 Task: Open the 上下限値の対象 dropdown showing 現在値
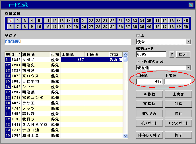click(x=189, y=68)
